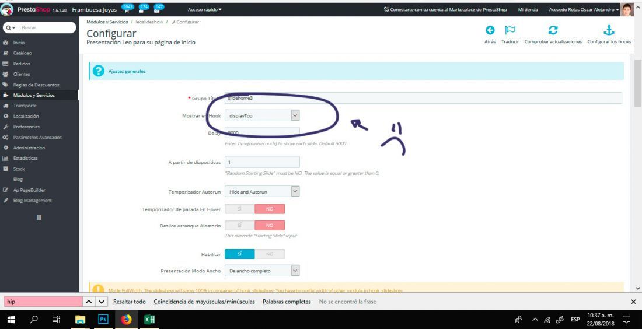Click the Grupo Título input field

(x=423, y=98)
